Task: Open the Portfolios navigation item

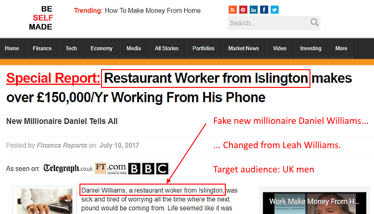Action: click(x=203, y=49)
